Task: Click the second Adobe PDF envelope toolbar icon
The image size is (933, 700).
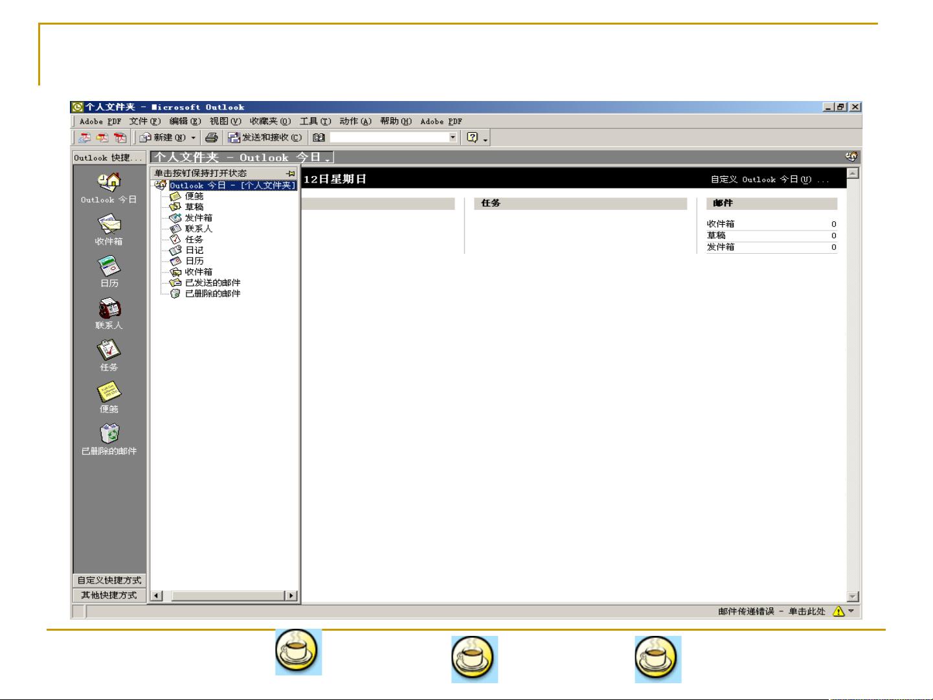Action: tap(102, 137)
